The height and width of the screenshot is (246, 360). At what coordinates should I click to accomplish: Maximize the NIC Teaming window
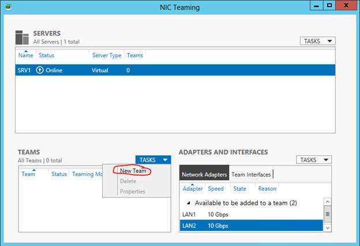coord(329,5)
